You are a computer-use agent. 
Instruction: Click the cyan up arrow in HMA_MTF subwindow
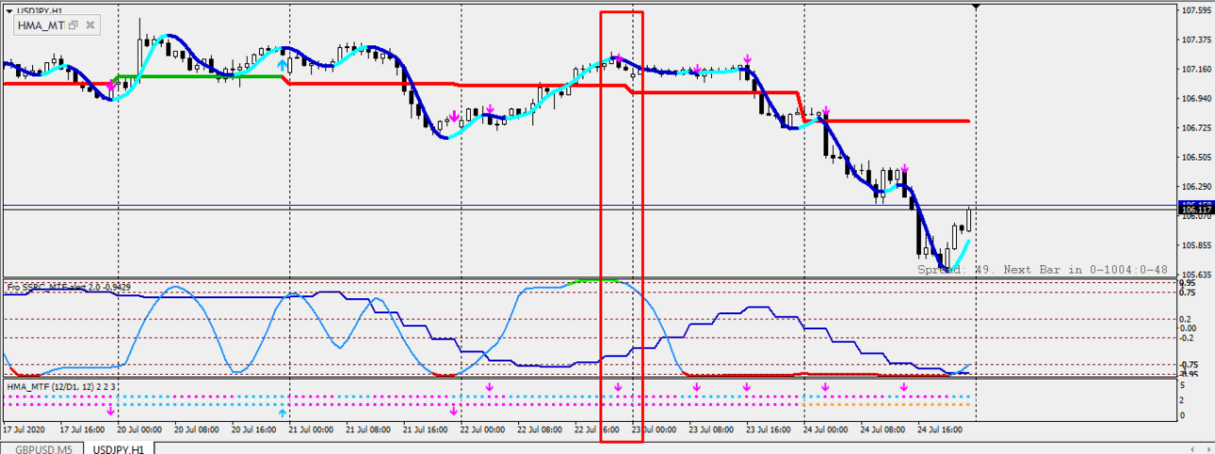pyautogui.click(x=282, y=412)
